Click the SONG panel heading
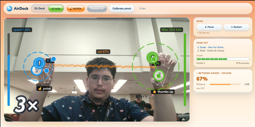Viewport: 255px width, 127px height. [200, 21]
